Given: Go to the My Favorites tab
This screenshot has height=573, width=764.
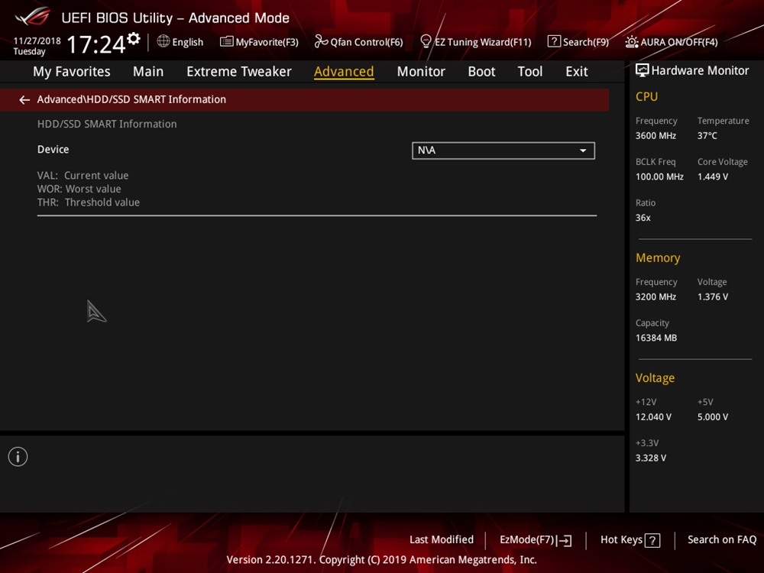Looking at the screenshot, I should pos(71,72).
